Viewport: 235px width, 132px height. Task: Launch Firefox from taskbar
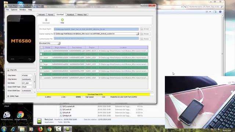pos(40,129)
